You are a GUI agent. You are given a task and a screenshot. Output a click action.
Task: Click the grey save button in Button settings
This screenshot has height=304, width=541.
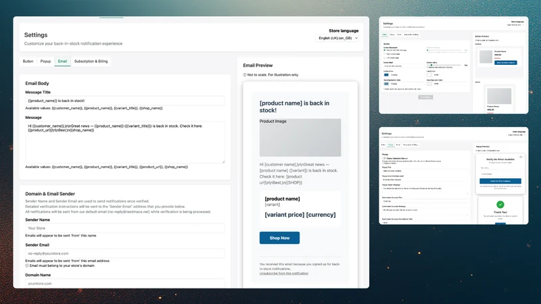pos(425,97)
